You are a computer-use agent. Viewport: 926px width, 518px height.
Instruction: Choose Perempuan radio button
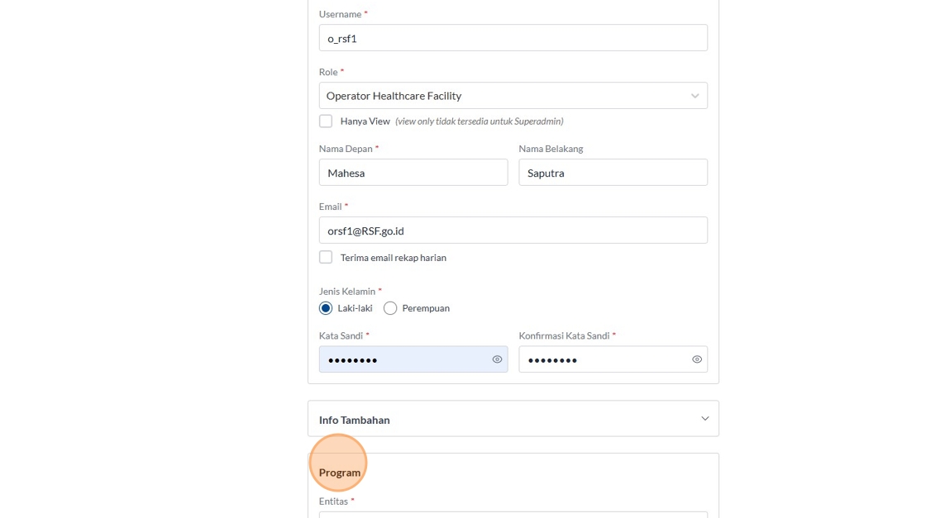(390, 308)
